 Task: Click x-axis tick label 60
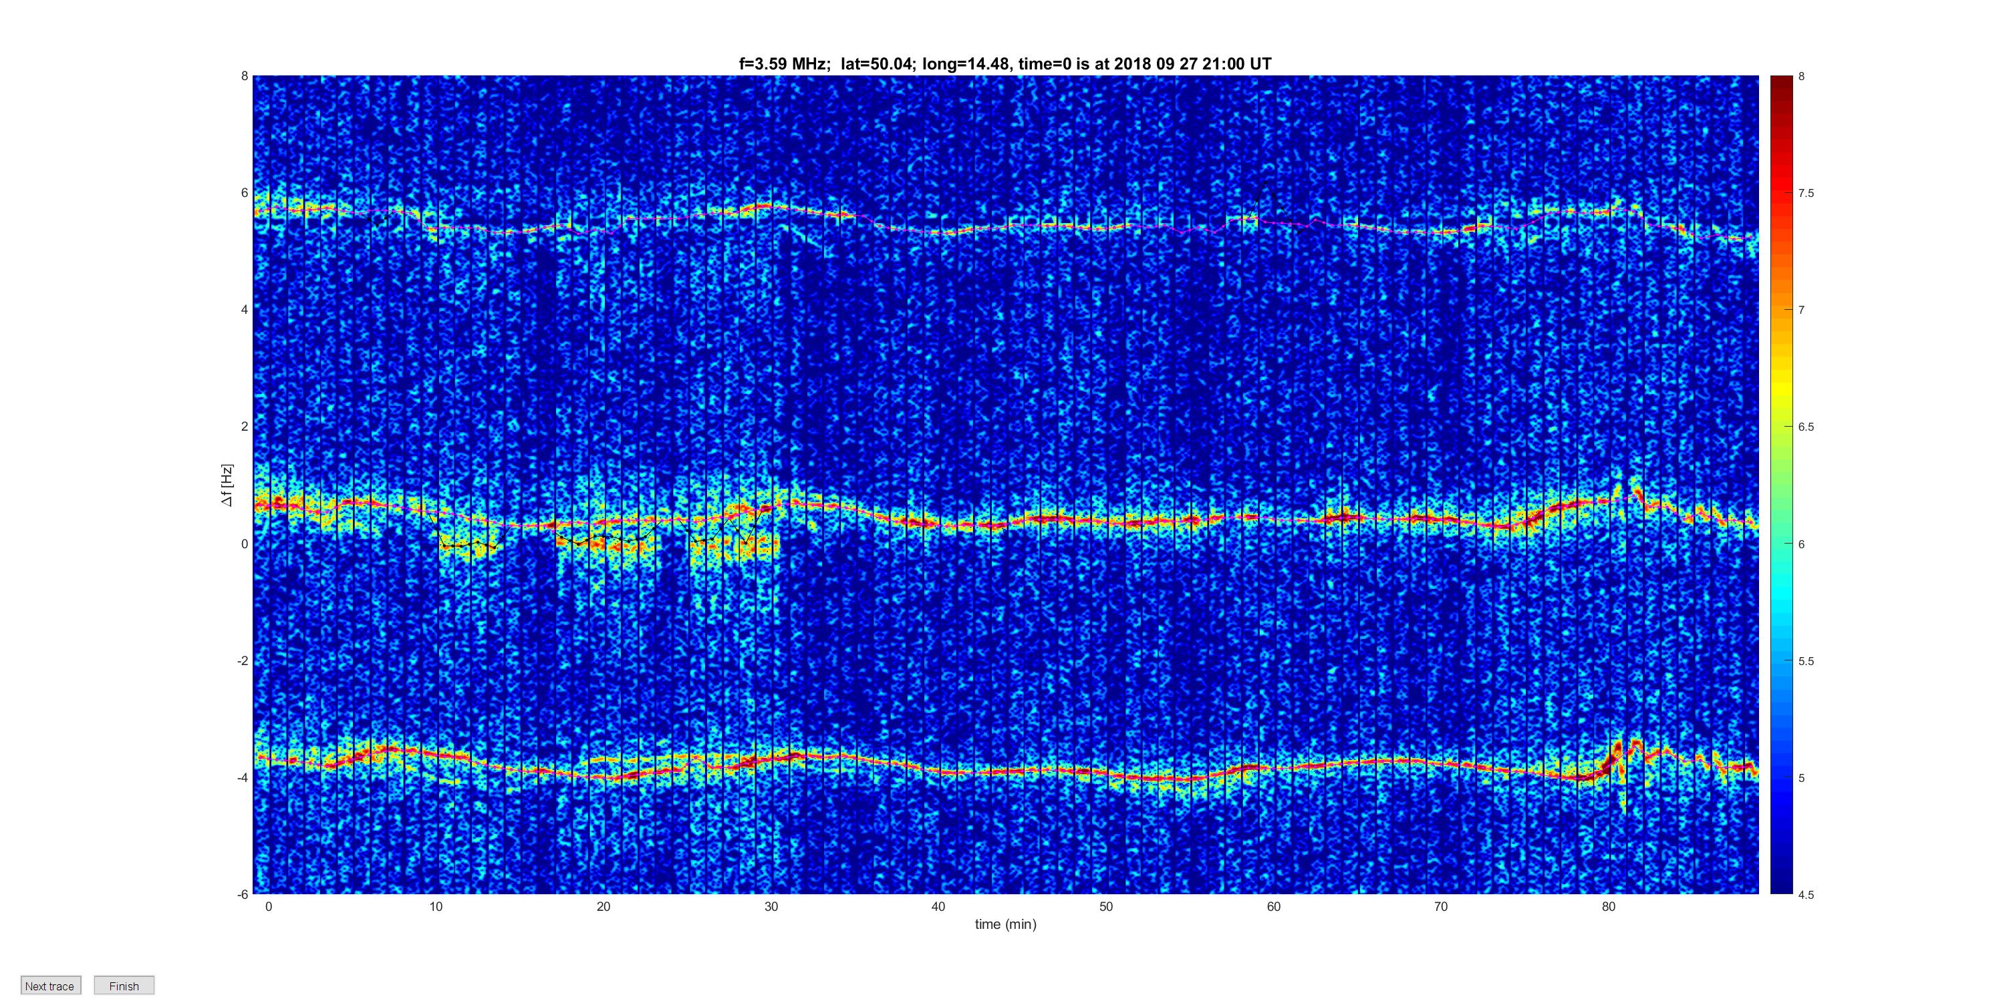click(1273, 906)
